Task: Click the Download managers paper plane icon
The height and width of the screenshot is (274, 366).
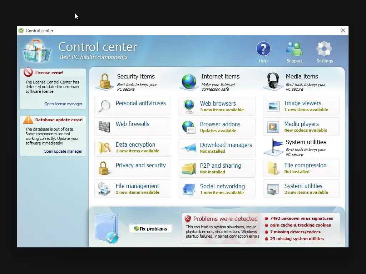Action: click(189, 148)
